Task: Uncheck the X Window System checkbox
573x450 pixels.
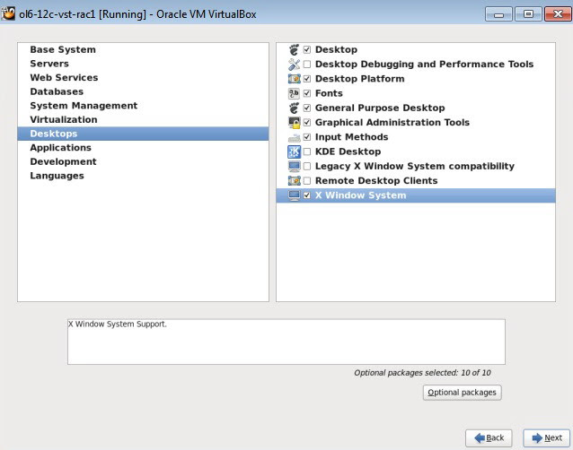Action: [307, 195]
